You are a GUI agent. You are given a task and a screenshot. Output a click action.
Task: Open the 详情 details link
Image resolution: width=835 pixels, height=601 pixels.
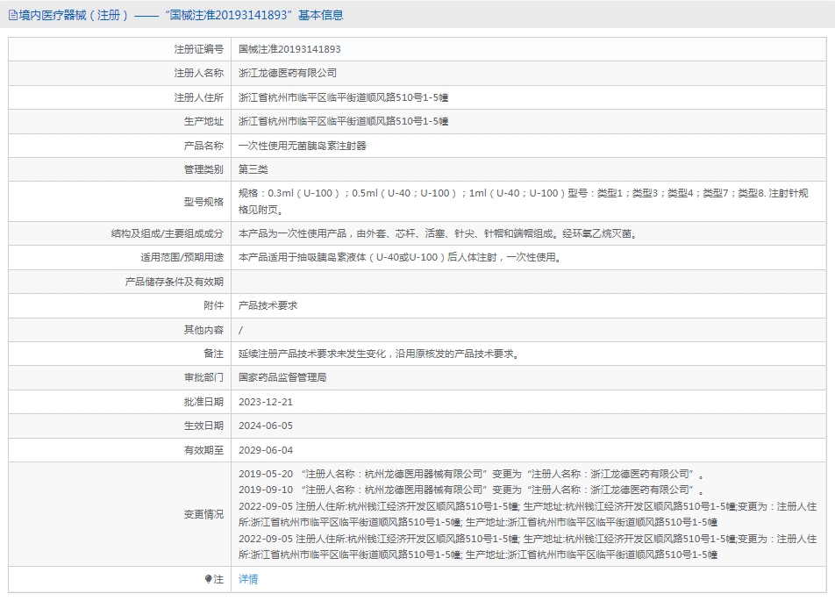pos(248,579)
